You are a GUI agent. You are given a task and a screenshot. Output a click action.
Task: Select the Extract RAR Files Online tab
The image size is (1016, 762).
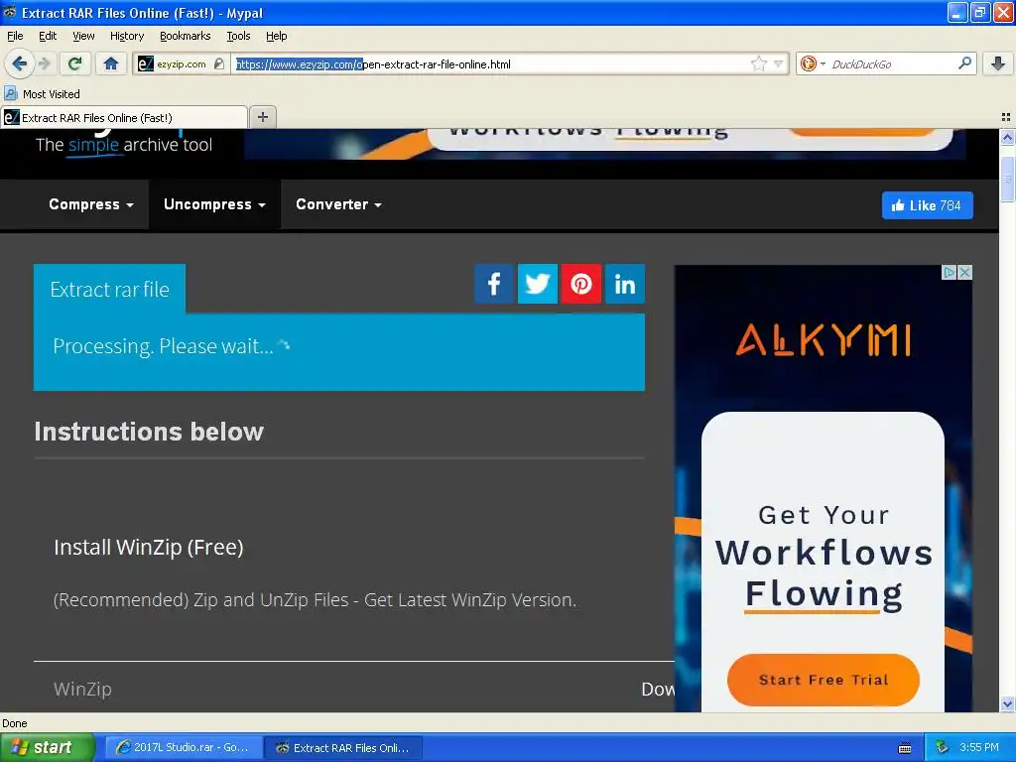[124, 117]
